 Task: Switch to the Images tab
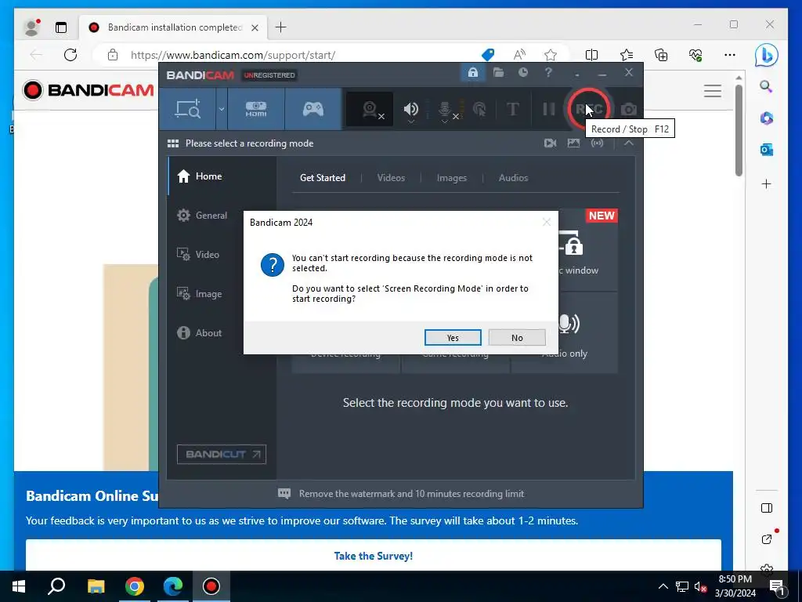452,178
